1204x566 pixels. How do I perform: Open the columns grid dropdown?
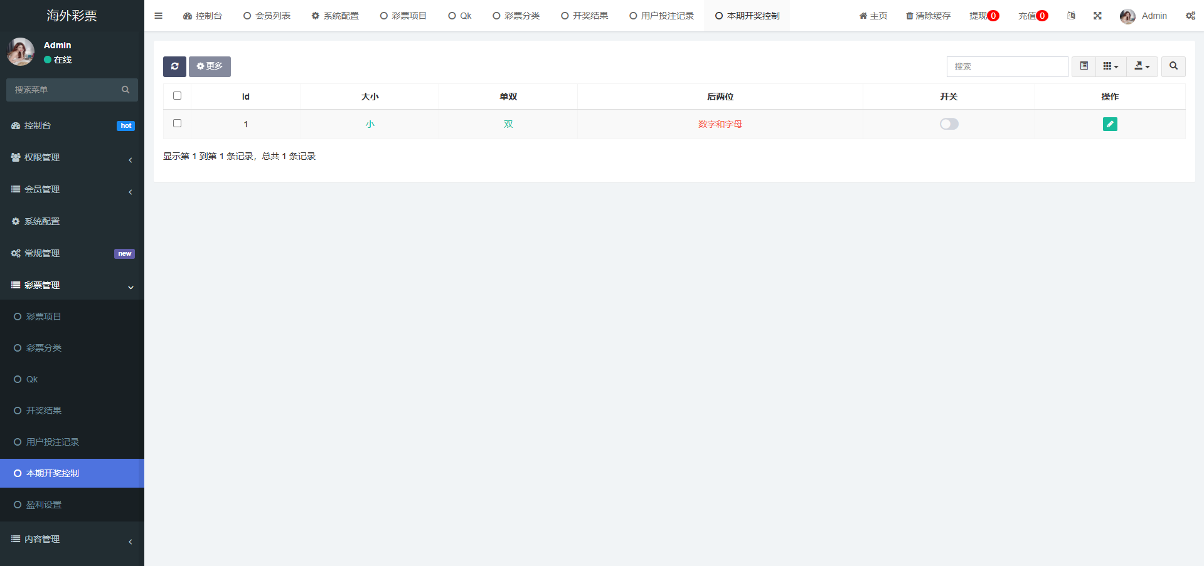coord(1111,66)
